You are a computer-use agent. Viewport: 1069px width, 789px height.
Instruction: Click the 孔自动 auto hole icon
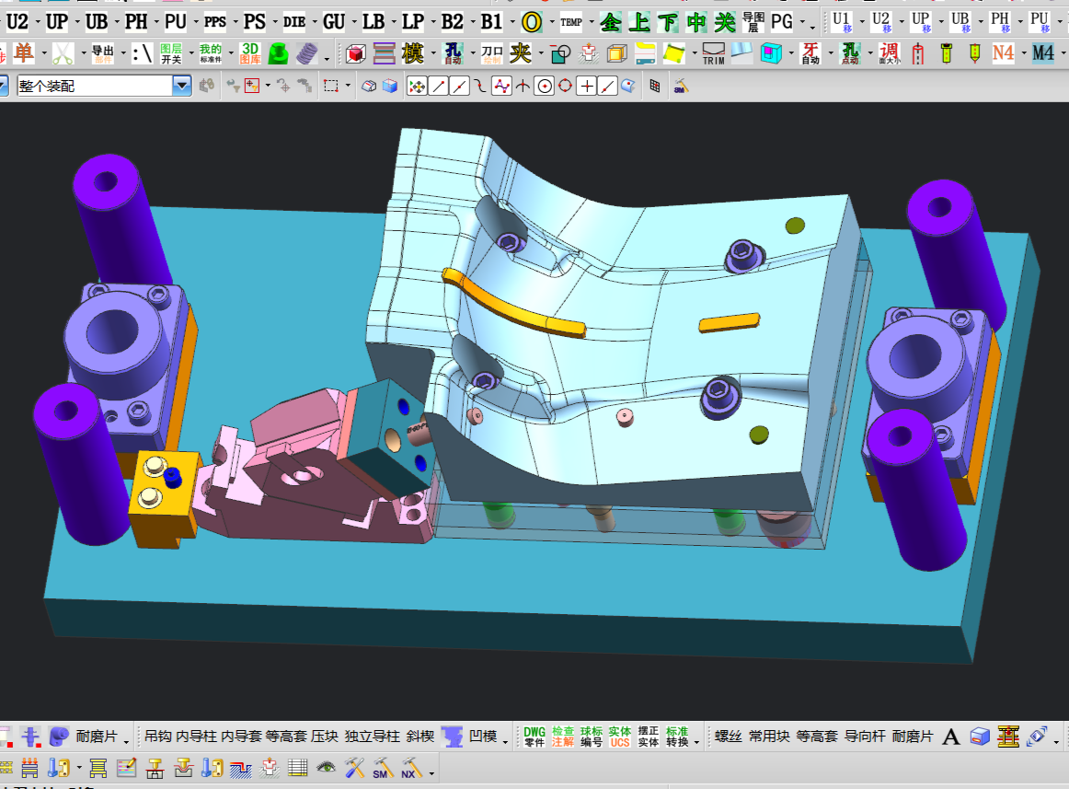[453, 52]
